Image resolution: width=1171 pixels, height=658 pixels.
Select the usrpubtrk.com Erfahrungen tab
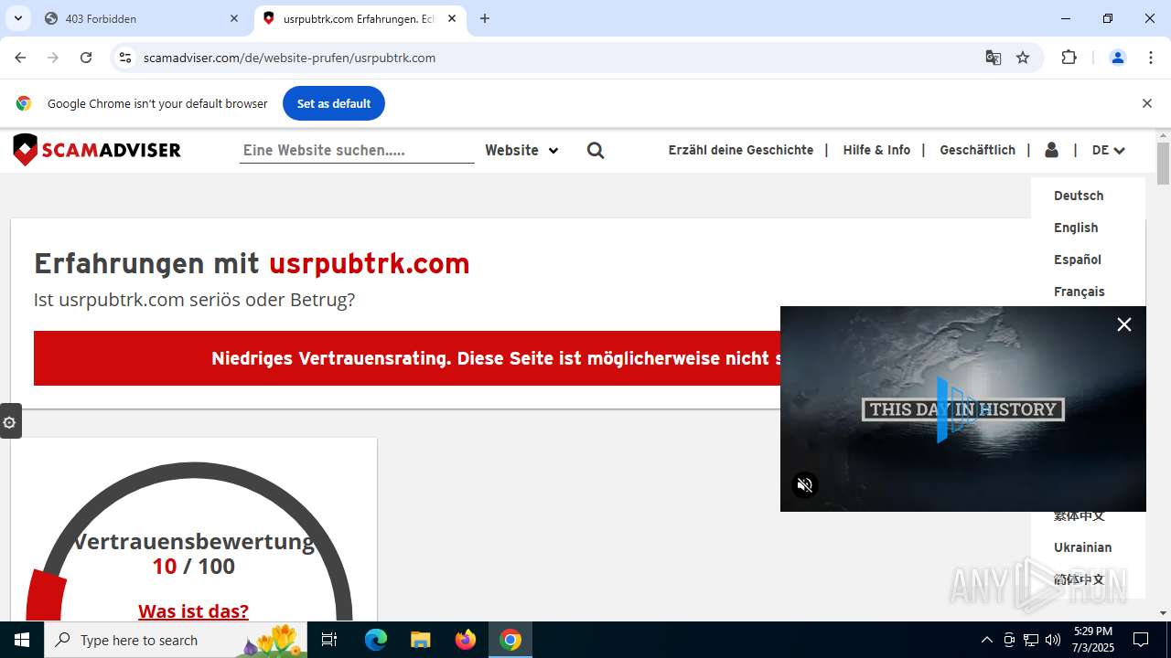[x=360, y=18]
